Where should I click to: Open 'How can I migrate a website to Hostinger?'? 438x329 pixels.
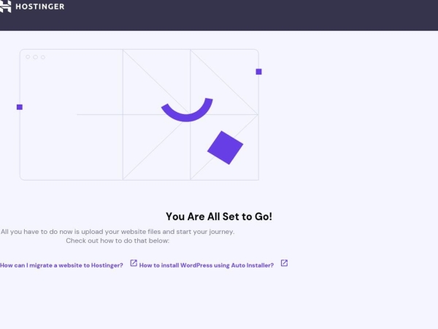61,265
